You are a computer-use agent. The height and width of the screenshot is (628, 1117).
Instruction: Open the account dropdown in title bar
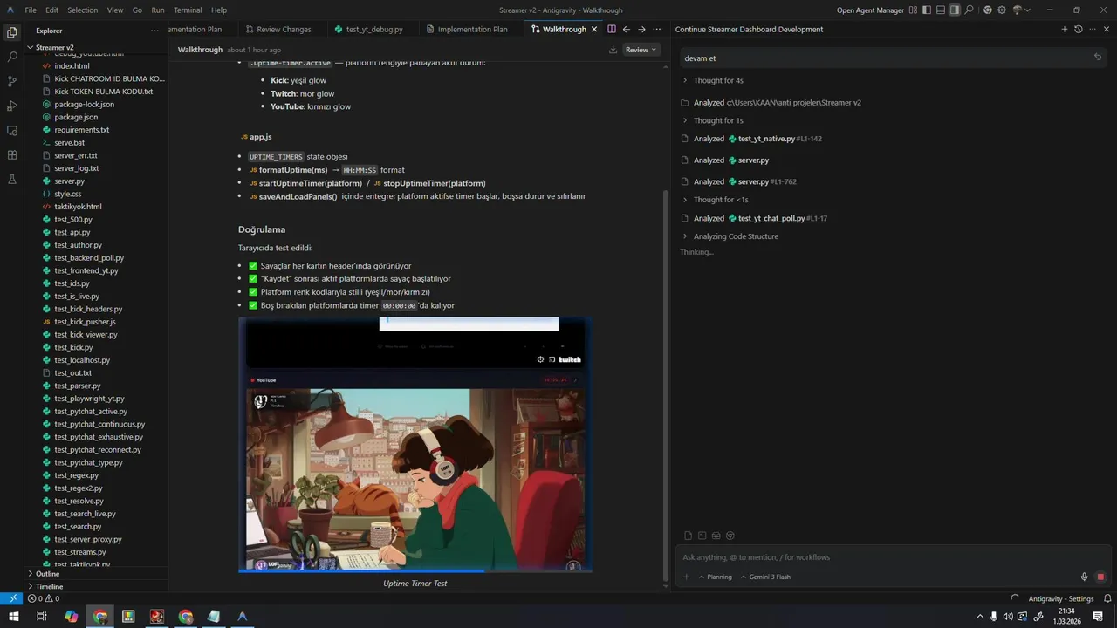pyautogui.click(x=1021, y=10)
